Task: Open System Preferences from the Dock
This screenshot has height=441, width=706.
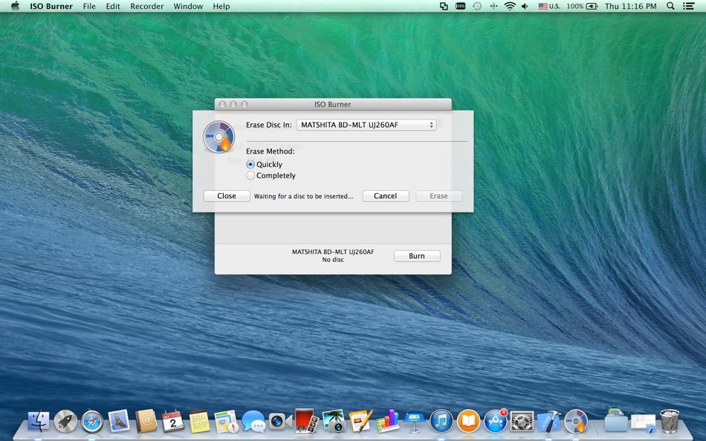Action: coord(522,422)
